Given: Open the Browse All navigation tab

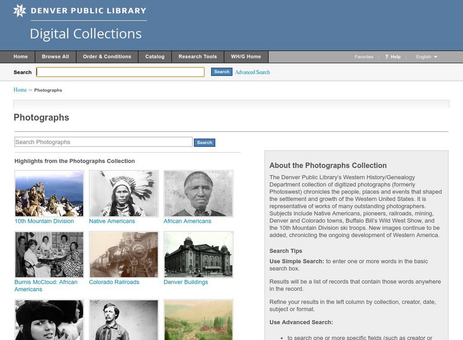Looking at the screenshot, I should (x=56, y=57).
